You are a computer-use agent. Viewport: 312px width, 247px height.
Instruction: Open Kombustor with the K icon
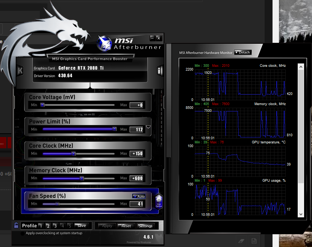pyautogui.click(x=20, y=71)
